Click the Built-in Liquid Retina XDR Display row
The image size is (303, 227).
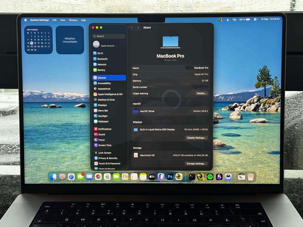[x=170, y=130]
